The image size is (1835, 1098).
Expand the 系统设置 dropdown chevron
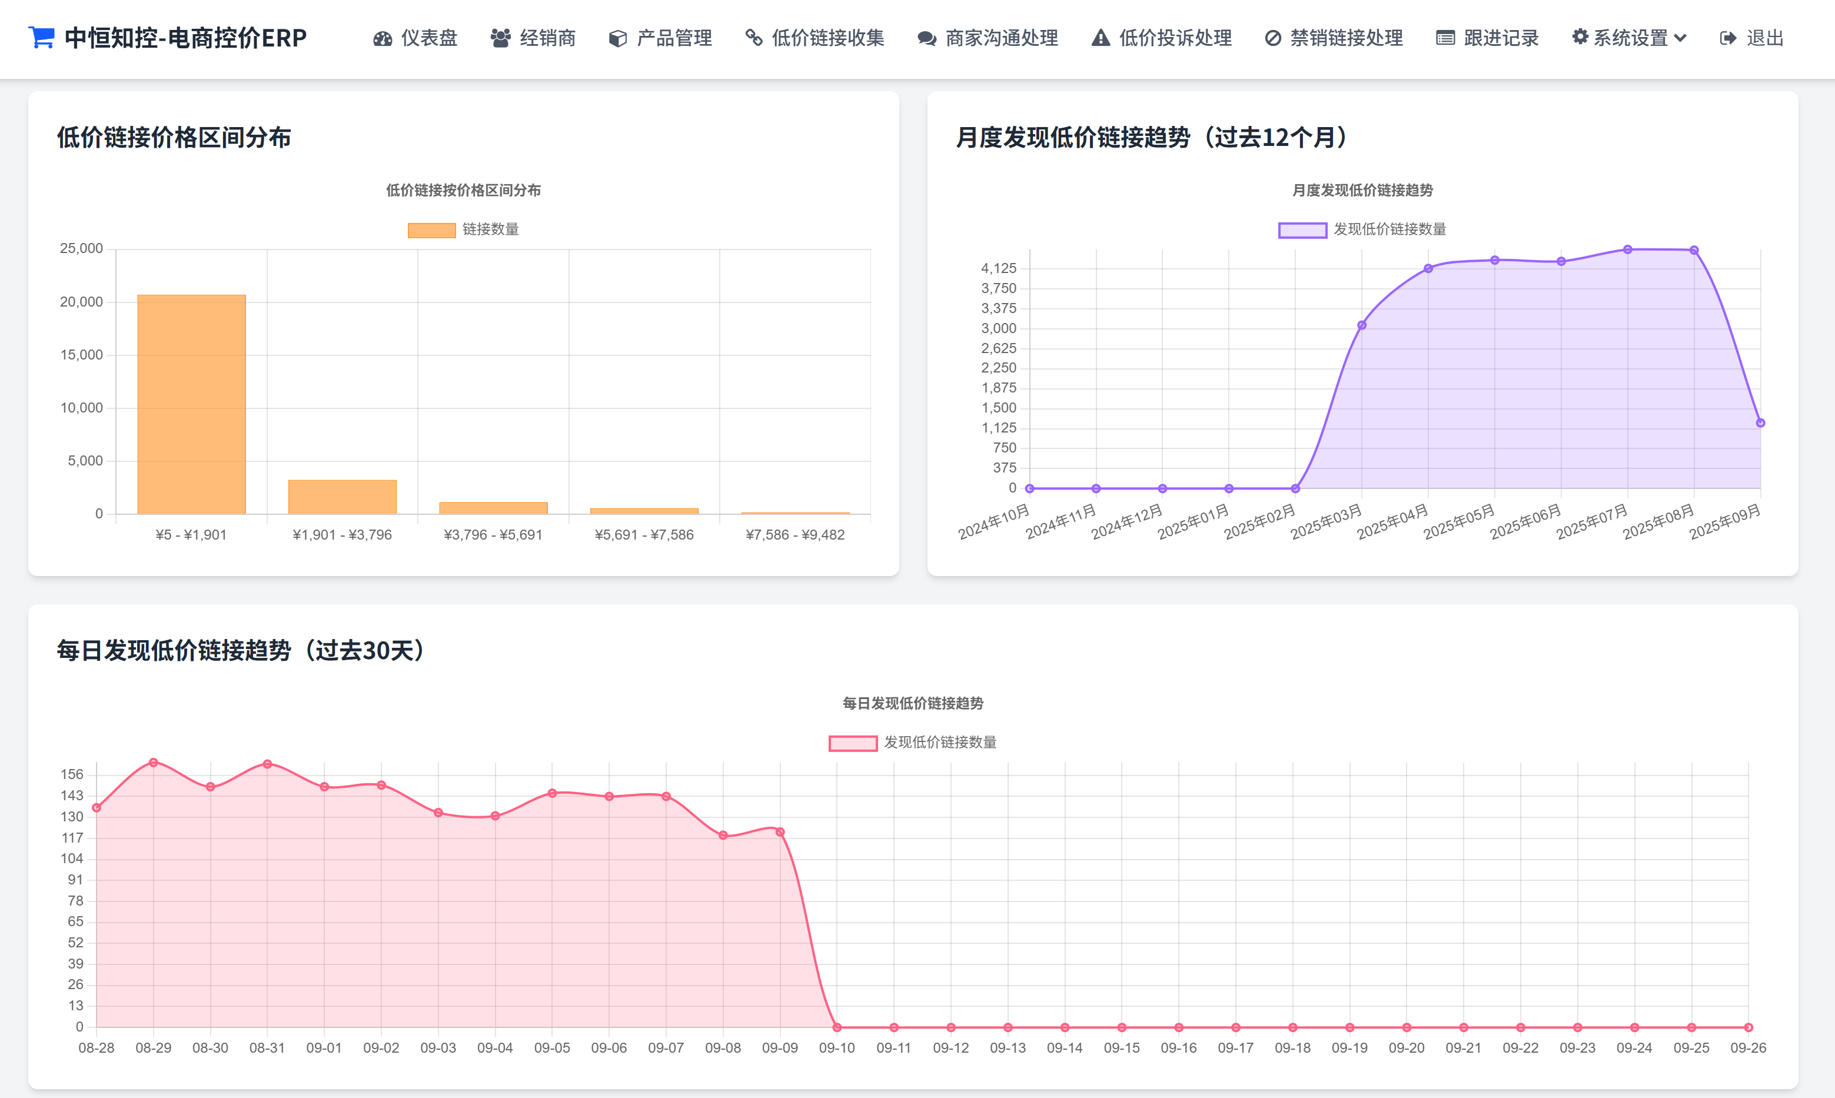tap(1680, 38)
